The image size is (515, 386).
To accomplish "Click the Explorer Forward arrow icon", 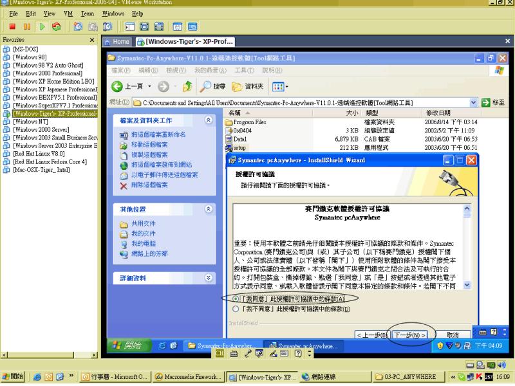I will tap(164, 87).
